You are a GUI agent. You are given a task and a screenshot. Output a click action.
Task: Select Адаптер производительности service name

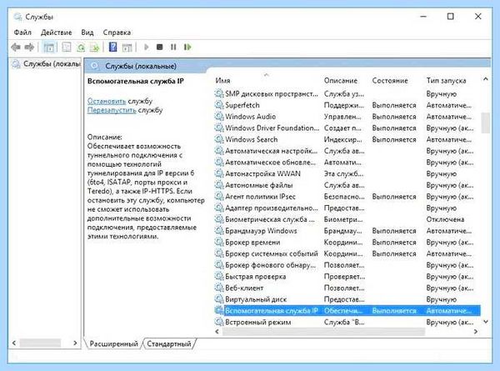(x=272, y=208)
